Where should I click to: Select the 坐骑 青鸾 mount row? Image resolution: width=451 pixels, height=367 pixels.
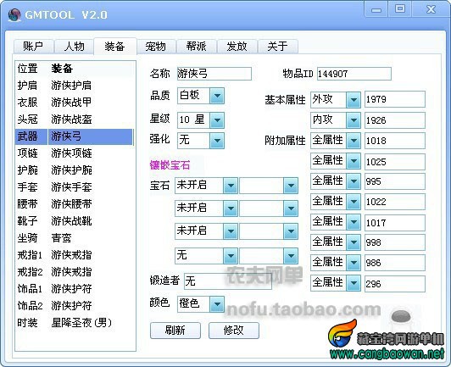(75, 237)
